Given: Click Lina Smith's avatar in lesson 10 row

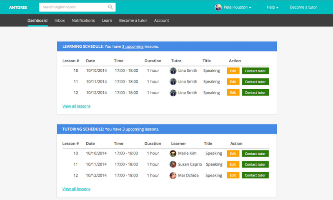Looking at the screenshot, I should coord(173,71).
